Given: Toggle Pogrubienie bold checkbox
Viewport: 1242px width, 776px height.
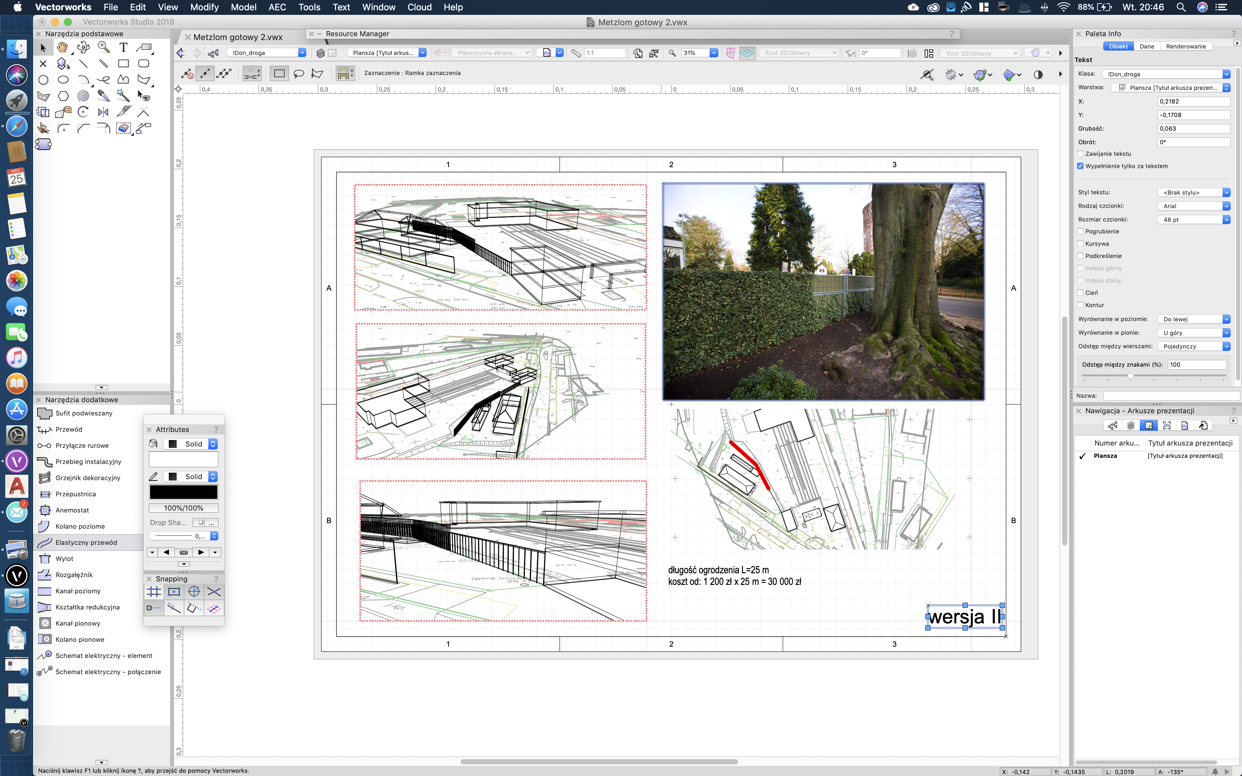Looking at the screenshot, I should click(1081, 232).
